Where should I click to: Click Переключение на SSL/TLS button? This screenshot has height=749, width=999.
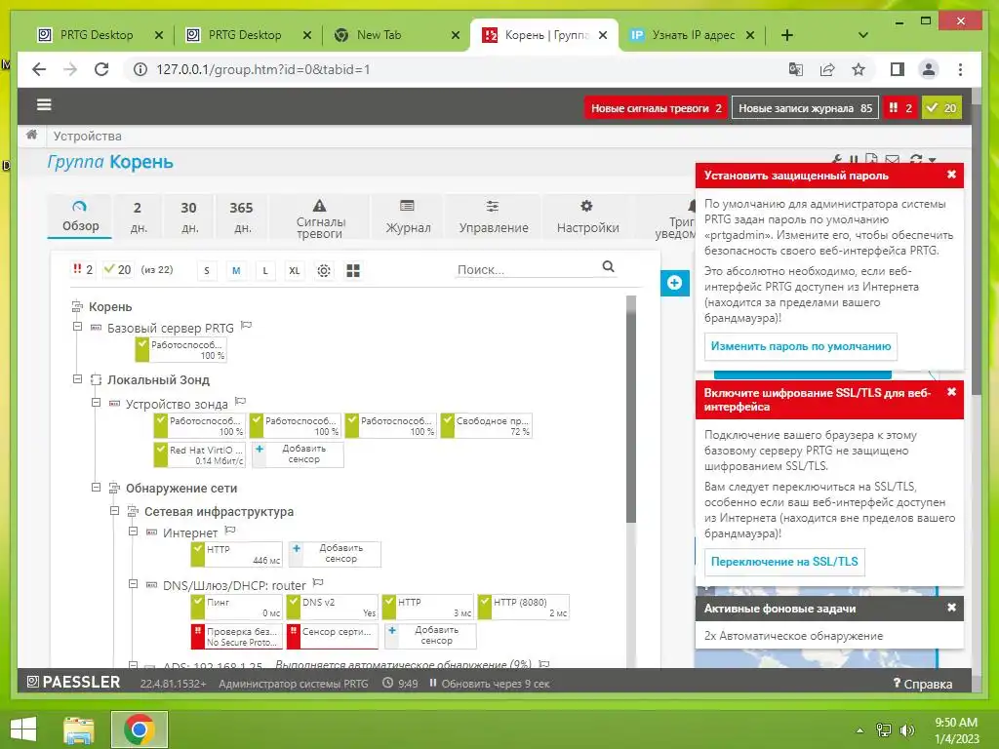tap(784, 562)
